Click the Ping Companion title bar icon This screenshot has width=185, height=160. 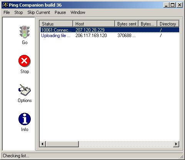(x=5, y=5)
